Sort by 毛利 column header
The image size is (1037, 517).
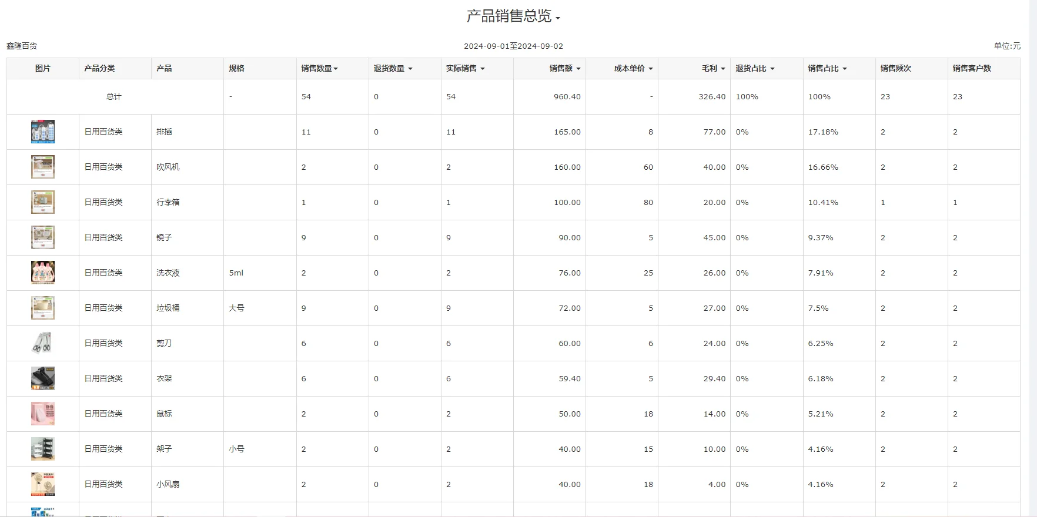[x=714, y=68]
